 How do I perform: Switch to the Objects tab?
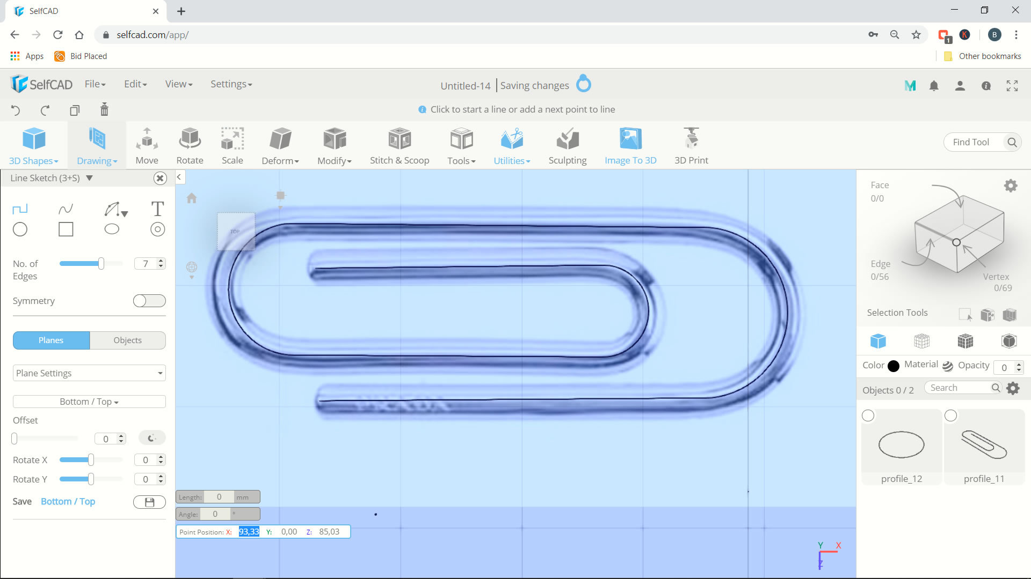(127, 340)
